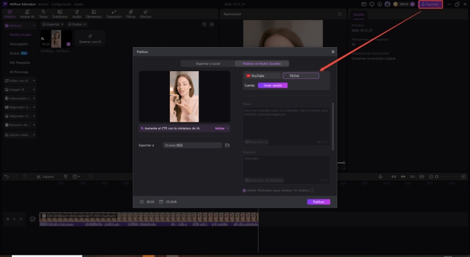This screenshot has height=257, width=470.
Task: Choose the YouTube platform button
Action: tap(263, 76)
